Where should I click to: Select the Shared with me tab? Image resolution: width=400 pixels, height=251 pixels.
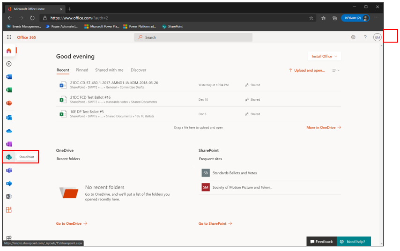coord(109,70)
